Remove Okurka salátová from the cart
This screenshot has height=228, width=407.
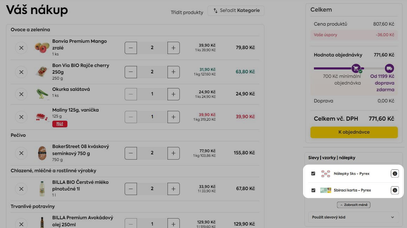pos(21,94)
